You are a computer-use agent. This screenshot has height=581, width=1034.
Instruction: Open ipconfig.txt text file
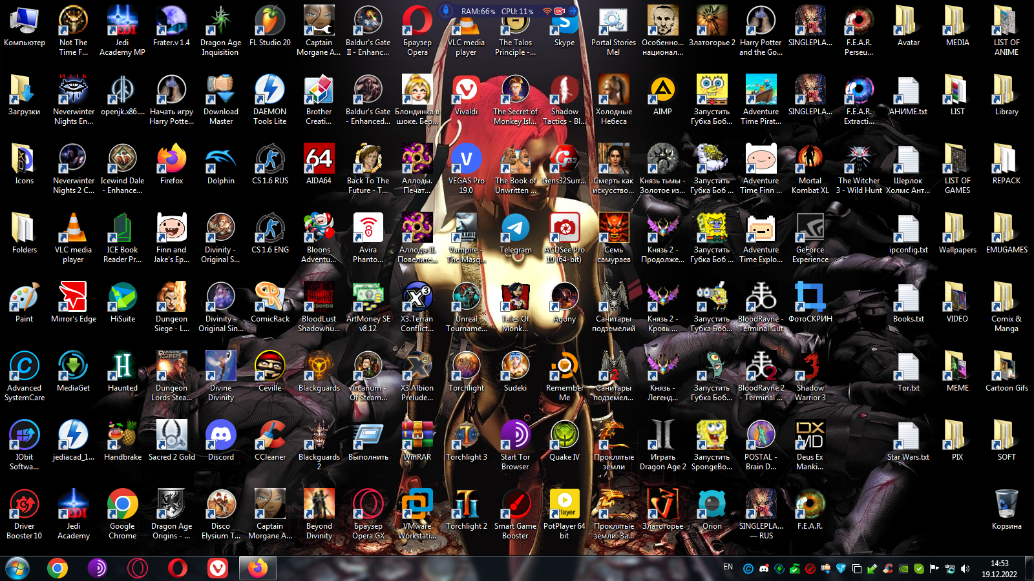click(x=908, y=233)
